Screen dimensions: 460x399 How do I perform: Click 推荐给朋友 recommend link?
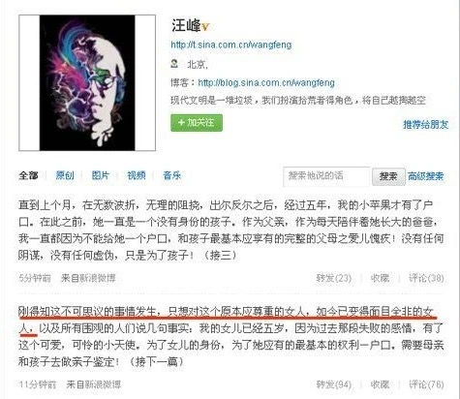tap(425, 124)
